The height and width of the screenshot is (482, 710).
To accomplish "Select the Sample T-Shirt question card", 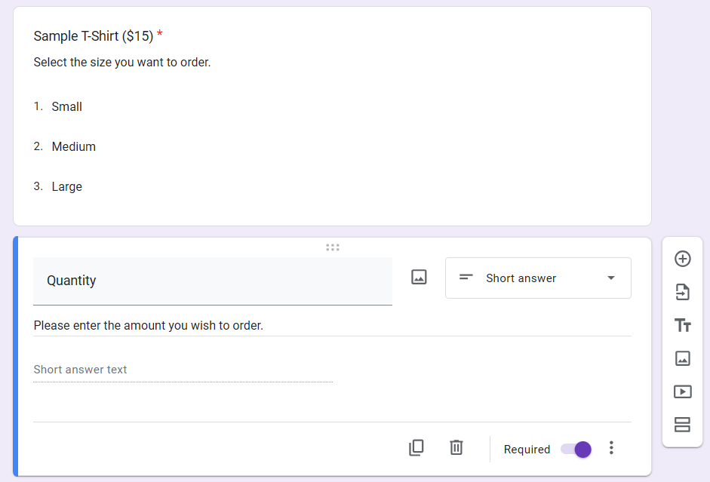I will coord(332,113).
